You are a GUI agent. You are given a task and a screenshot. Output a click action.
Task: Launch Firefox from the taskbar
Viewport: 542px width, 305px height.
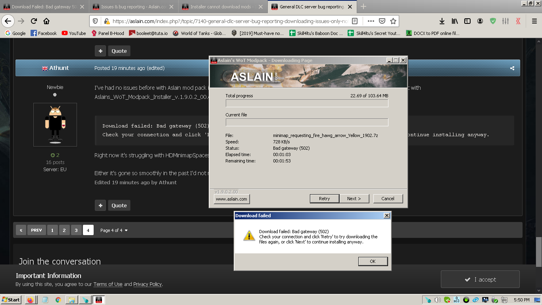pyautogui.click(x=30, y=300)
